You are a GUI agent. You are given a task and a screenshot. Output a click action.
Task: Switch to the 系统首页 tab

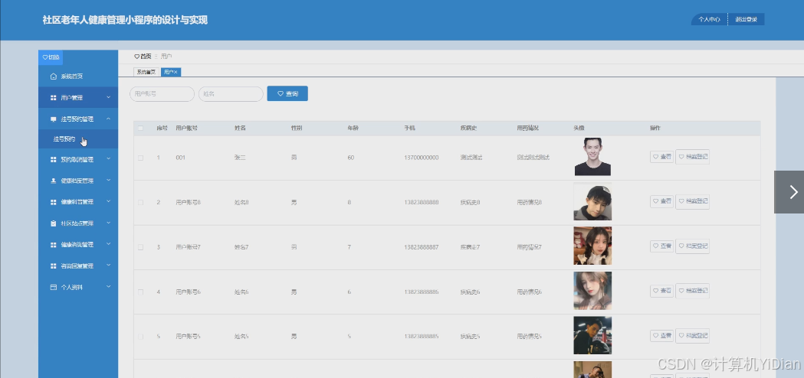[146, 72]
